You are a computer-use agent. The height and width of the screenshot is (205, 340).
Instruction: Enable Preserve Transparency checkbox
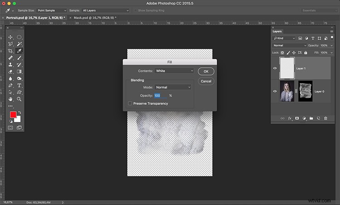(x=130, y=103)
